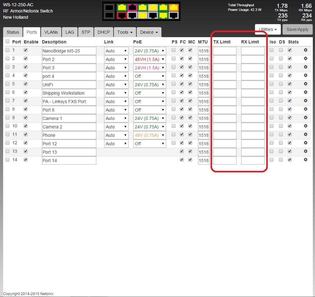The width and height of the screenshot is (315, 297).
Task: Uncheck Enable checkbox for Shipping Workstation port
Action: 26,92
